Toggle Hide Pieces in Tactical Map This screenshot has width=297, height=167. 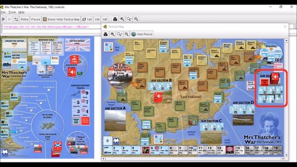[142, 34]
